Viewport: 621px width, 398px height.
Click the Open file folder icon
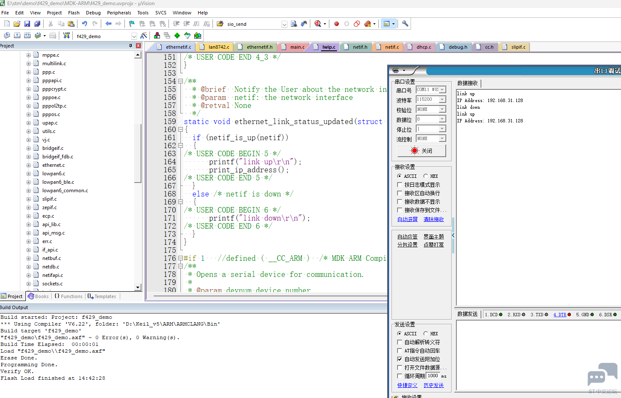pos(17,24)
